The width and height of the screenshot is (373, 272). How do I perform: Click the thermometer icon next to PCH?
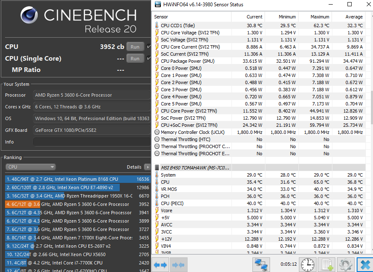(x=157, y=196)
